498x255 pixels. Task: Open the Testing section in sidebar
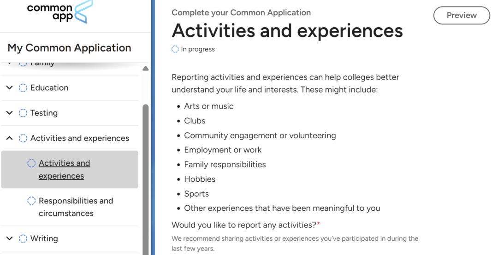pos(44,113)
